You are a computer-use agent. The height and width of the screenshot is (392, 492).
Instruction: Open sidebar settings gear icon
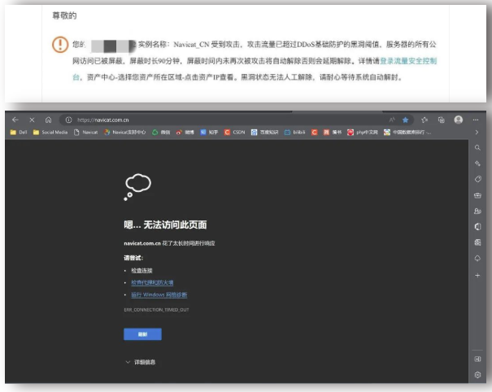(477, 374)
